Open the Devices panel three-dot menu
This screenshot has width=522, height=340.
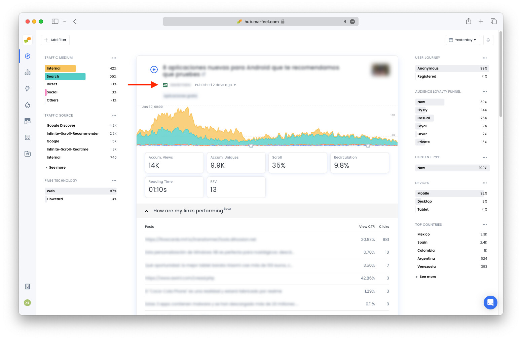[x=485, y=183]
